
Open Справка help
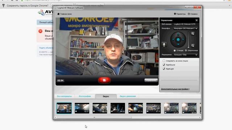(192, 14)
